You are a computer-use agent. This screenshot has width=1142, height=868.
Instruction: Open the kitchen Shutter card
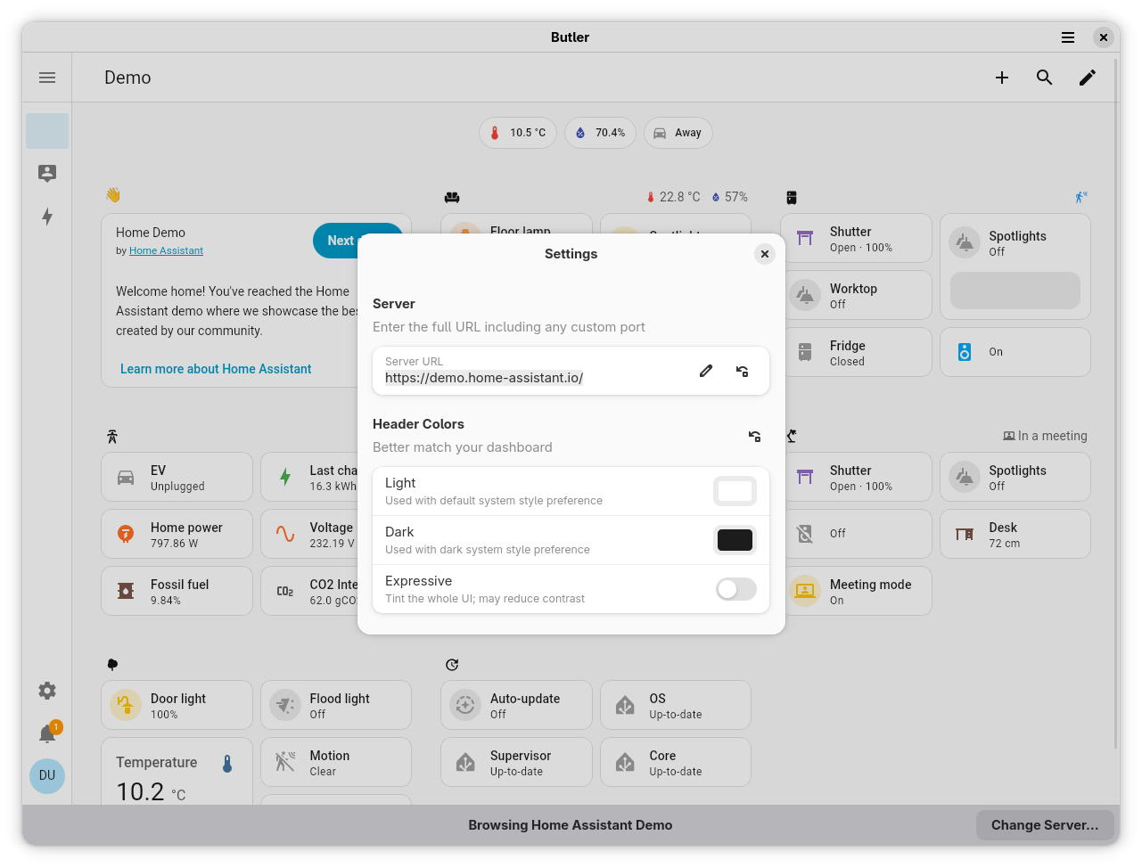point(856,238)
